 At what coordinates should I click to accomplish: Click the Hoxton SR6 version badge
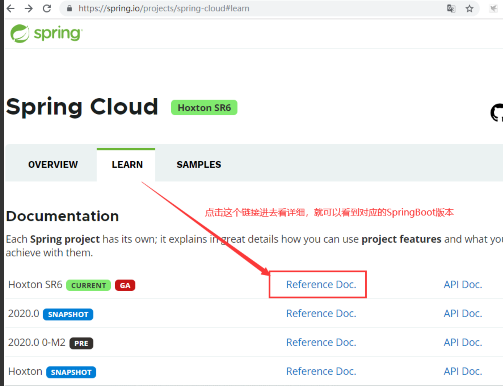[204, 108]
